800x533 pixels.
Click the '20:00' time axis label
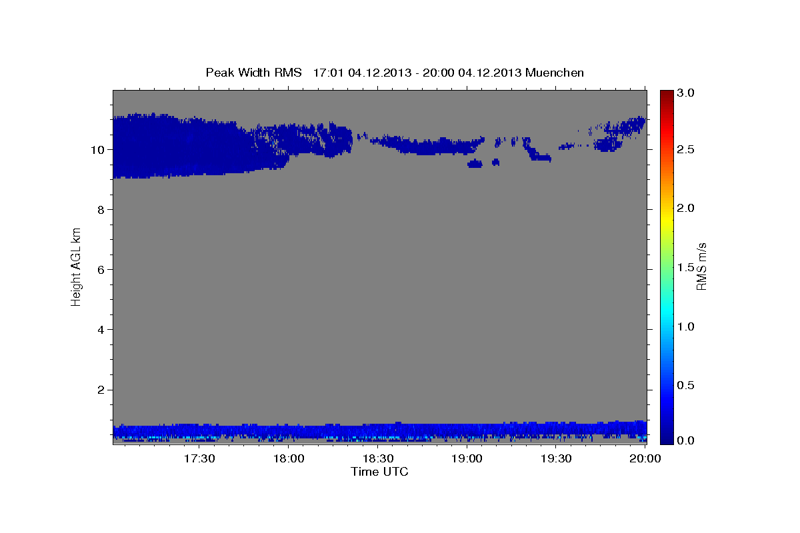coord(646,459)
